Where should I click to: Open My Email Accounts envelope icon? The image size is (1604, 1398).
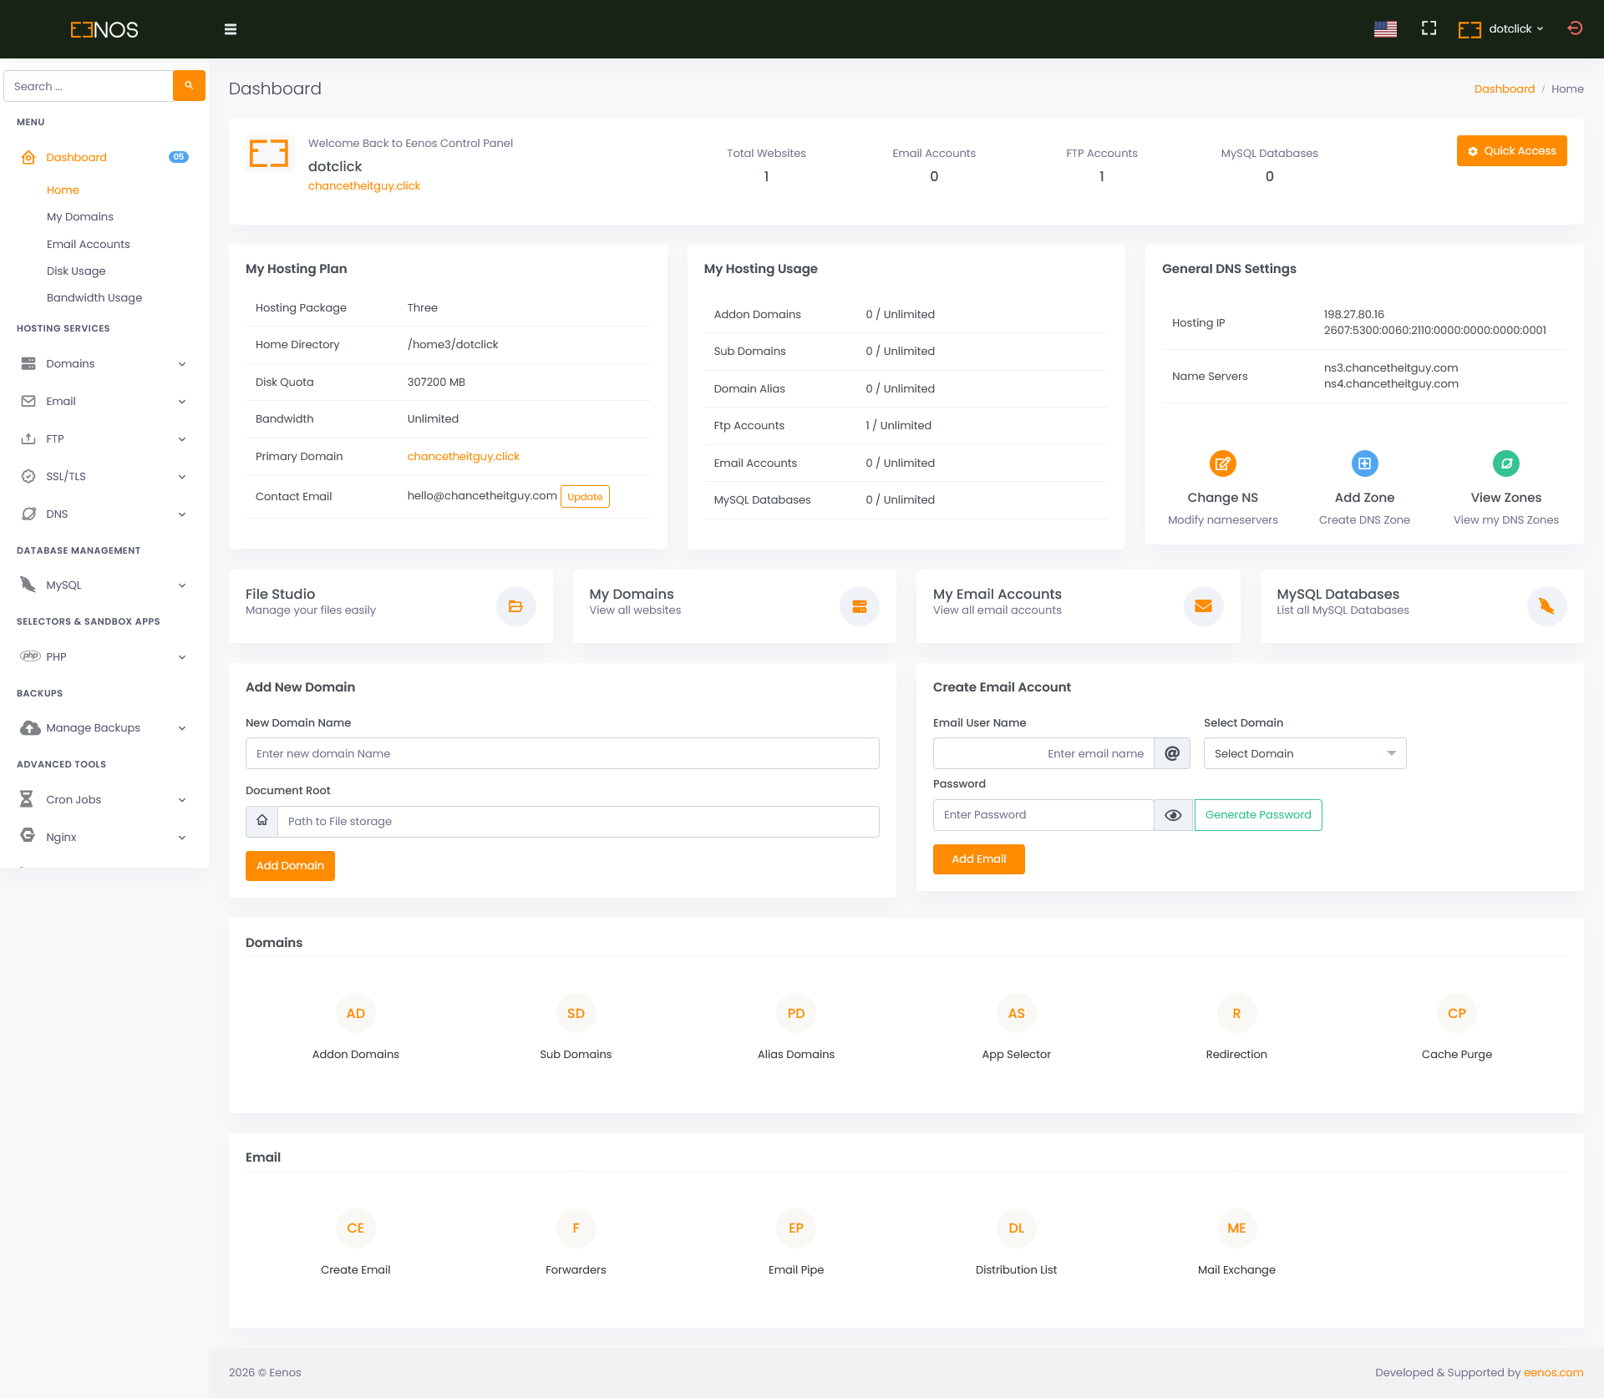pyautogui.click(x=1204, y=606)
